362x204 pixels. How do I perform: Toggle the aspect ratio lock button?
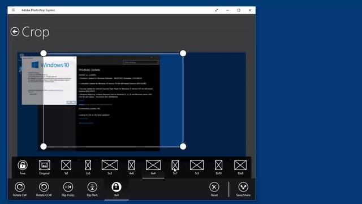click(117, 189)
